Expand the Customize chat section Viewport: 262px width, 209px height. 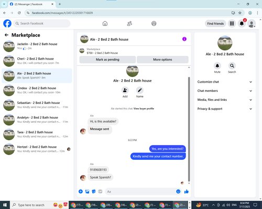[x=225, y=82]
